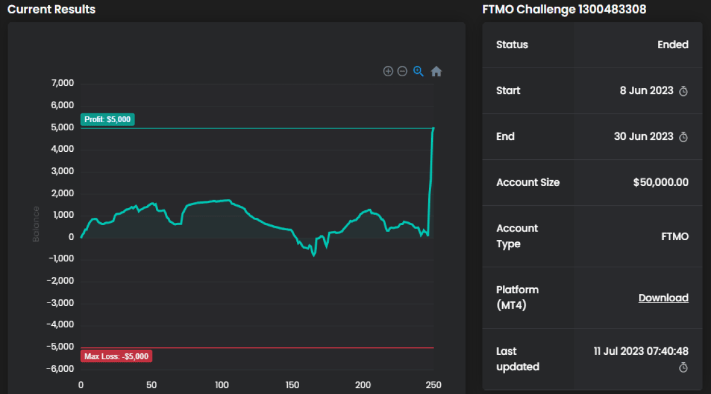Click the red Max Loss: -$5,000 label
This screenshot has height=394, width=711.
click(x=117, y=356)
